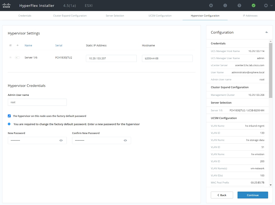Click the MAC Pool Prefix value 00:25:B5:7B
Image resolution: width=275 pixels, height=205 pixels.
(257, 182)
